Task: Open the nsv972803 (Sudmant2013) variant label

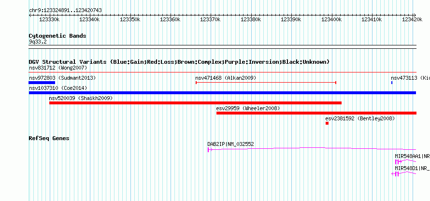Action: coord(62,78)
